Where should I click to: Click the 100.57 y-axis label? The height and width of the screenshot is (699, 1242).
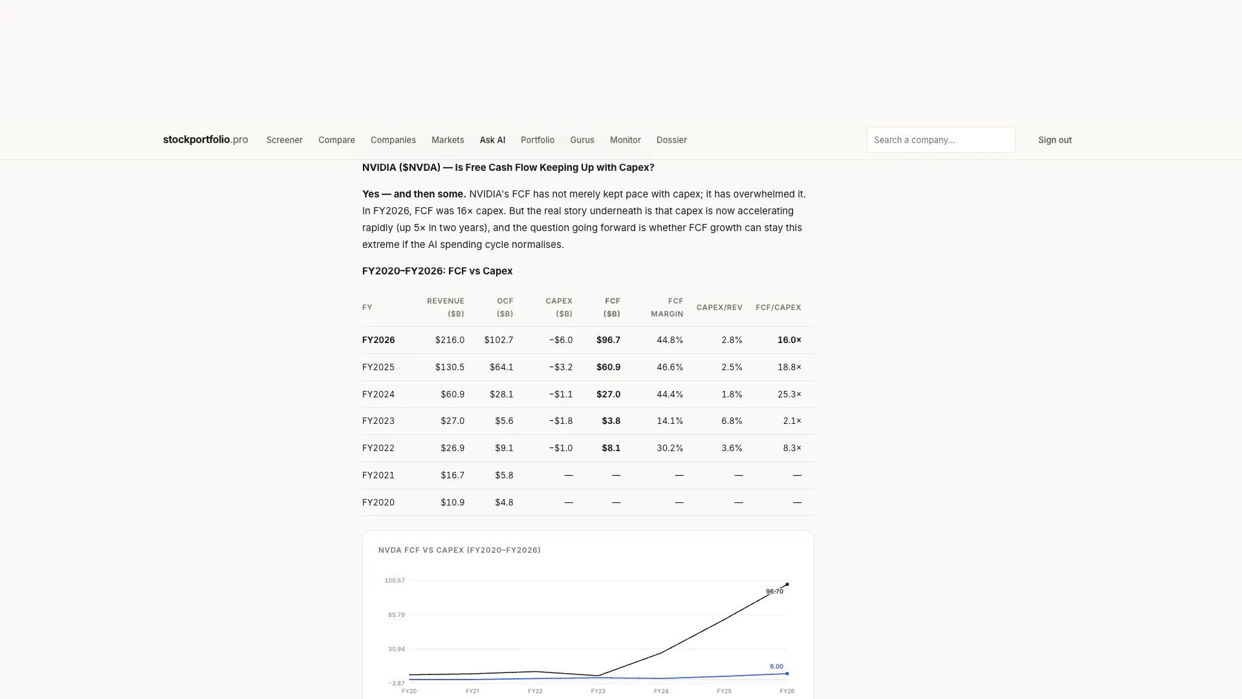tap(395, 581)
